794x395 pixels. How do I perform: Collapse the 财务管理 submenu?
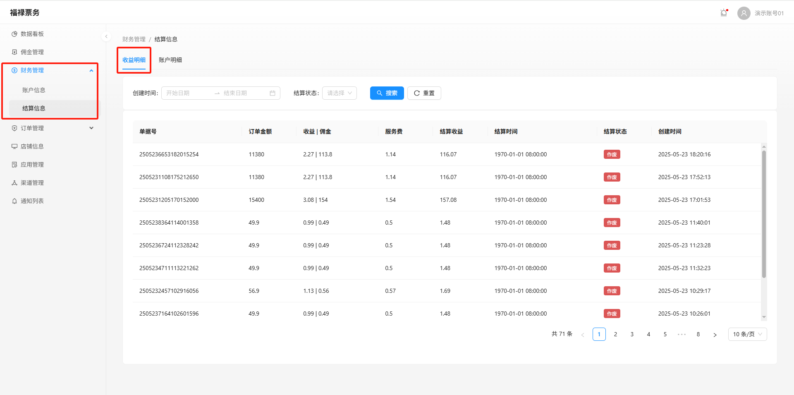point(91,71)
